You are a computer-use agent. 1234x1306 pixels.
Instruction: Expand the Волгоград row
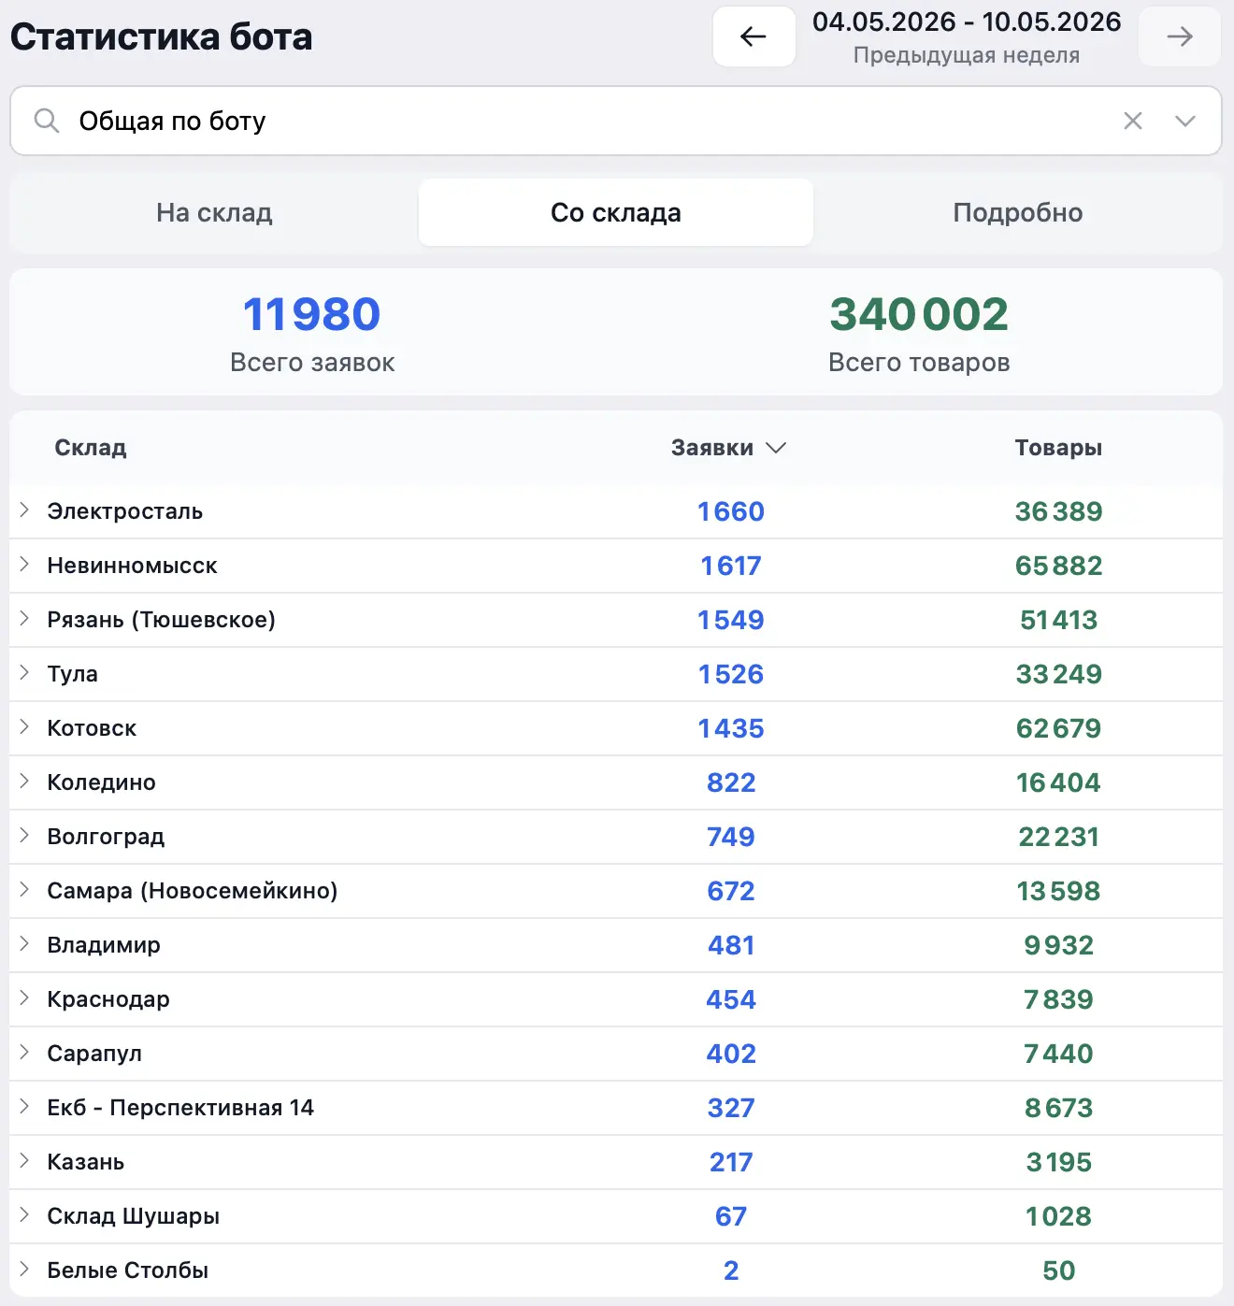click(x=25, y=836)
